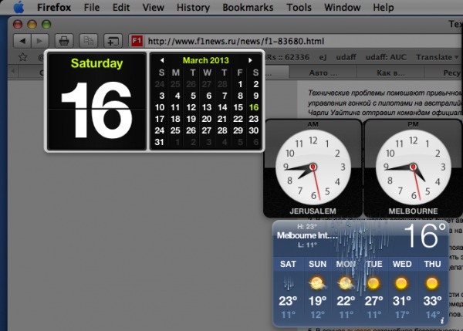Open the udaff bookmark

click(346, 57)
